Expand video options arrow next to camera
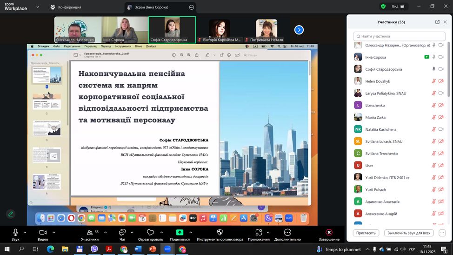This screenshot has width=453, height=255. click(x=53, y=232)
